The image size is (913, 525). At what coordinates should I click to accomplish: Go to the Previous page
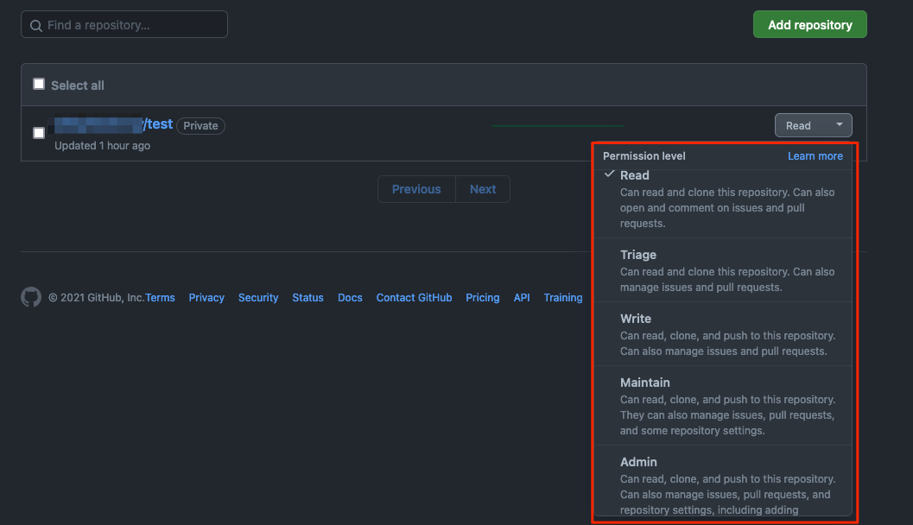tap(416, 189)
